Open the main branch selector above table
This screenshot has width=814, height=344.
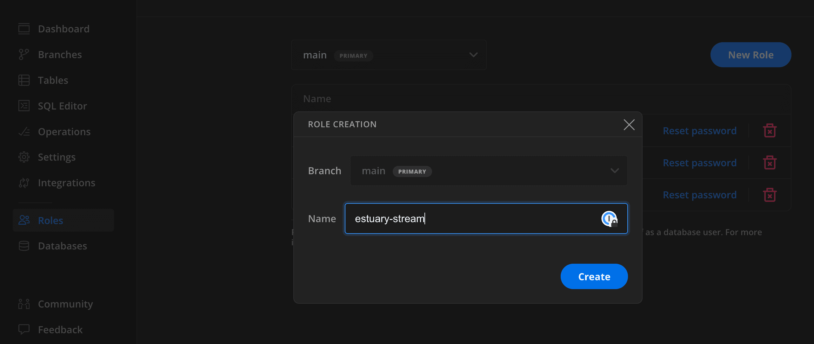(x=389, y=55)
